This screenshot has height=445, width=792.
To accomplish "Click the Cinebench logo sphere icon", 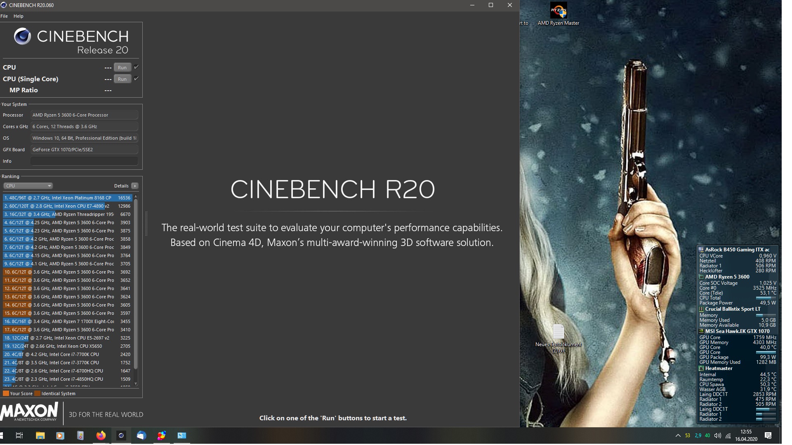I will click(22, 36).
